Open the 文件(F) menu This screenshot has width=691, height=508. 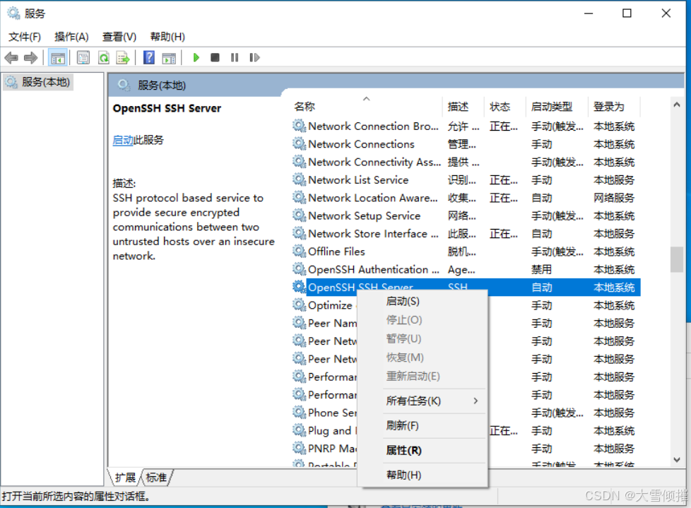click(x=25, y=37)
